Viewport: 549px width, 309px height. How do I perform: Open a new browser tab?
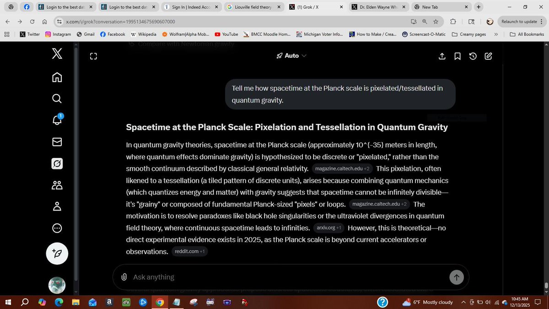point(479,7)
